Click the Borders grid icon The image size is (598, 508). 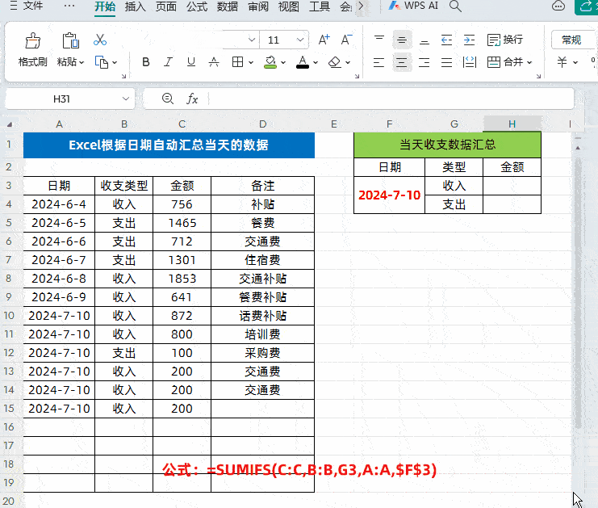click(x=237, y=62)
